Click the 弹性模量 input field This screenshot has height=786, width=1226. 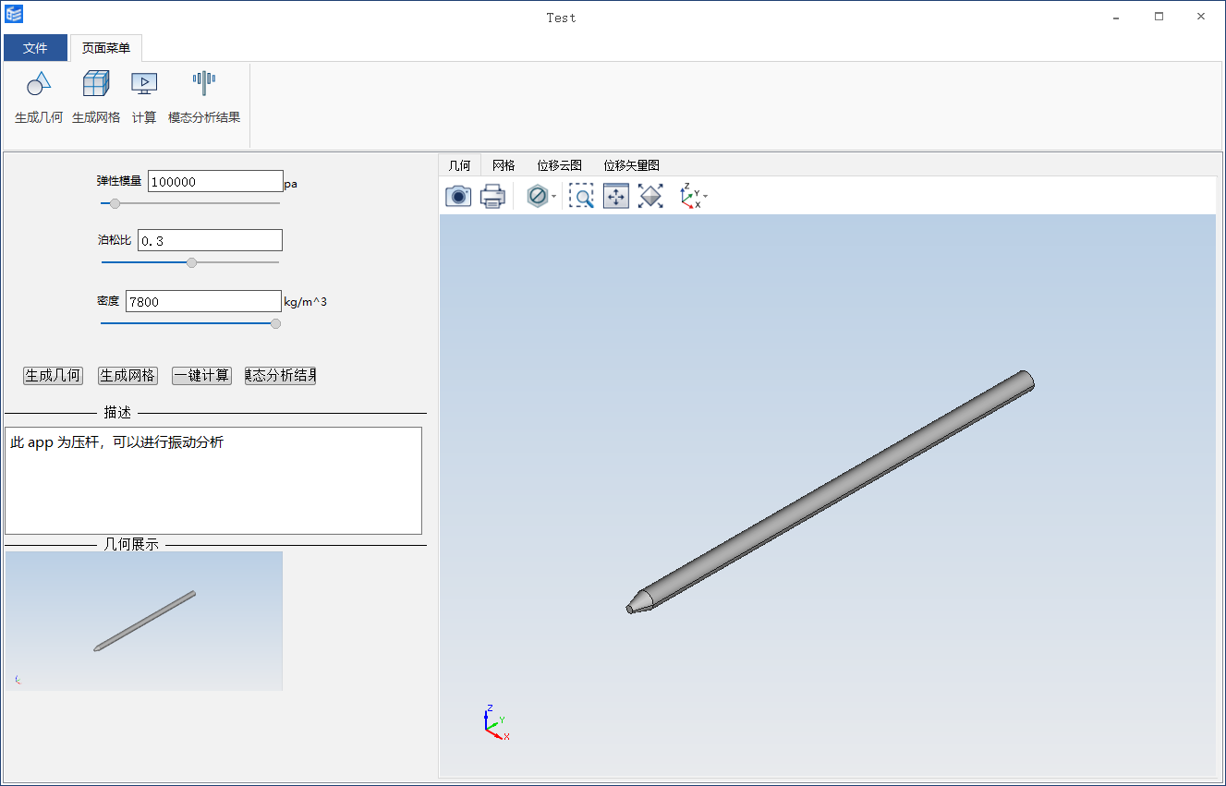click(x=215, y=181)
